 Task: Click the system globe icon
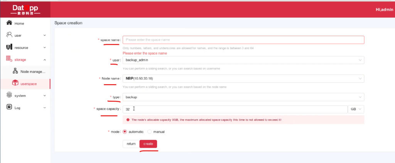click(x=9, y=95)
